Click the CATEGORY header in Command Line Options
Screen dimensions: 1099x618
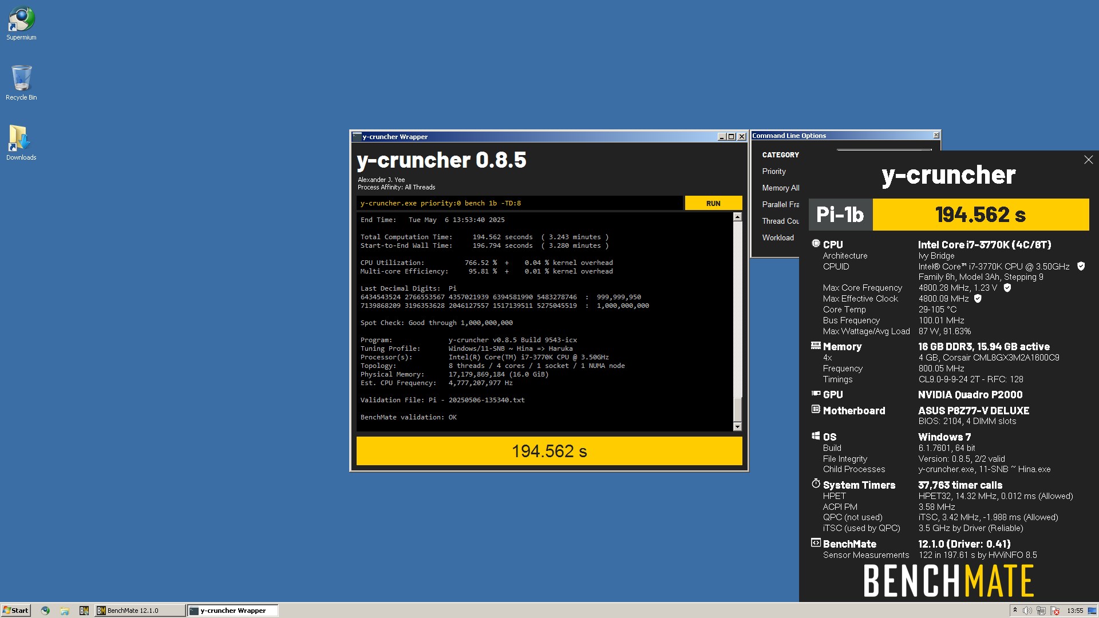(780, 154)
